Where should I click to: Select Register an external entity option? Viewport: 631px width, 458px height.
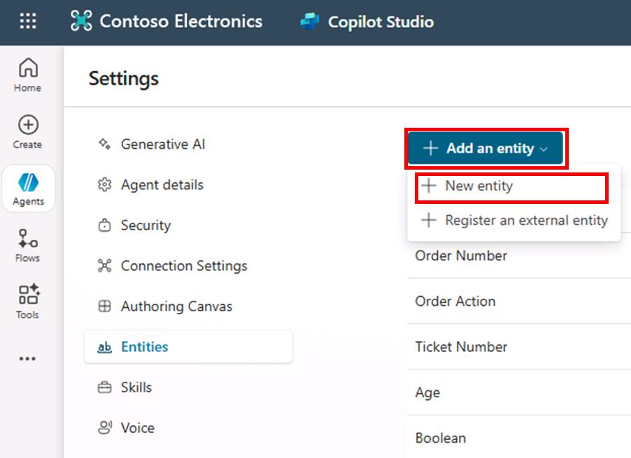(514, 220)
